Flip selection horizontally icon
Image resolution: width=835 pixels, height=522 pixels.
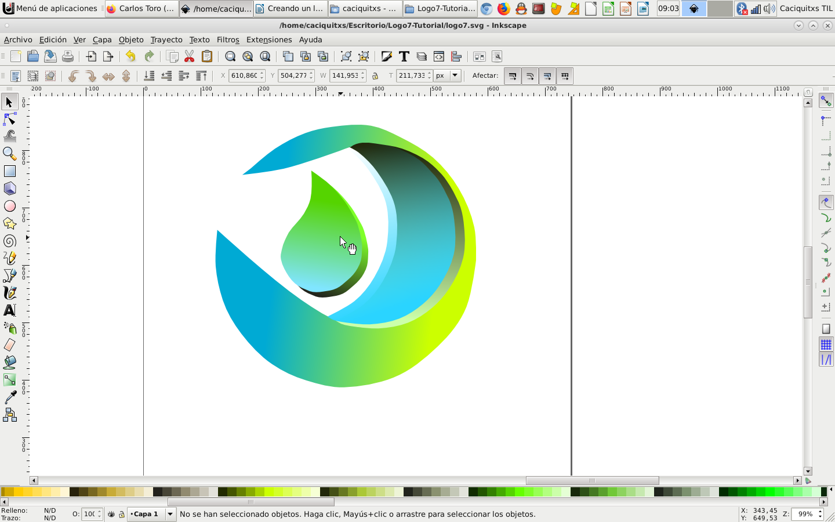click(x=108, y=76)
